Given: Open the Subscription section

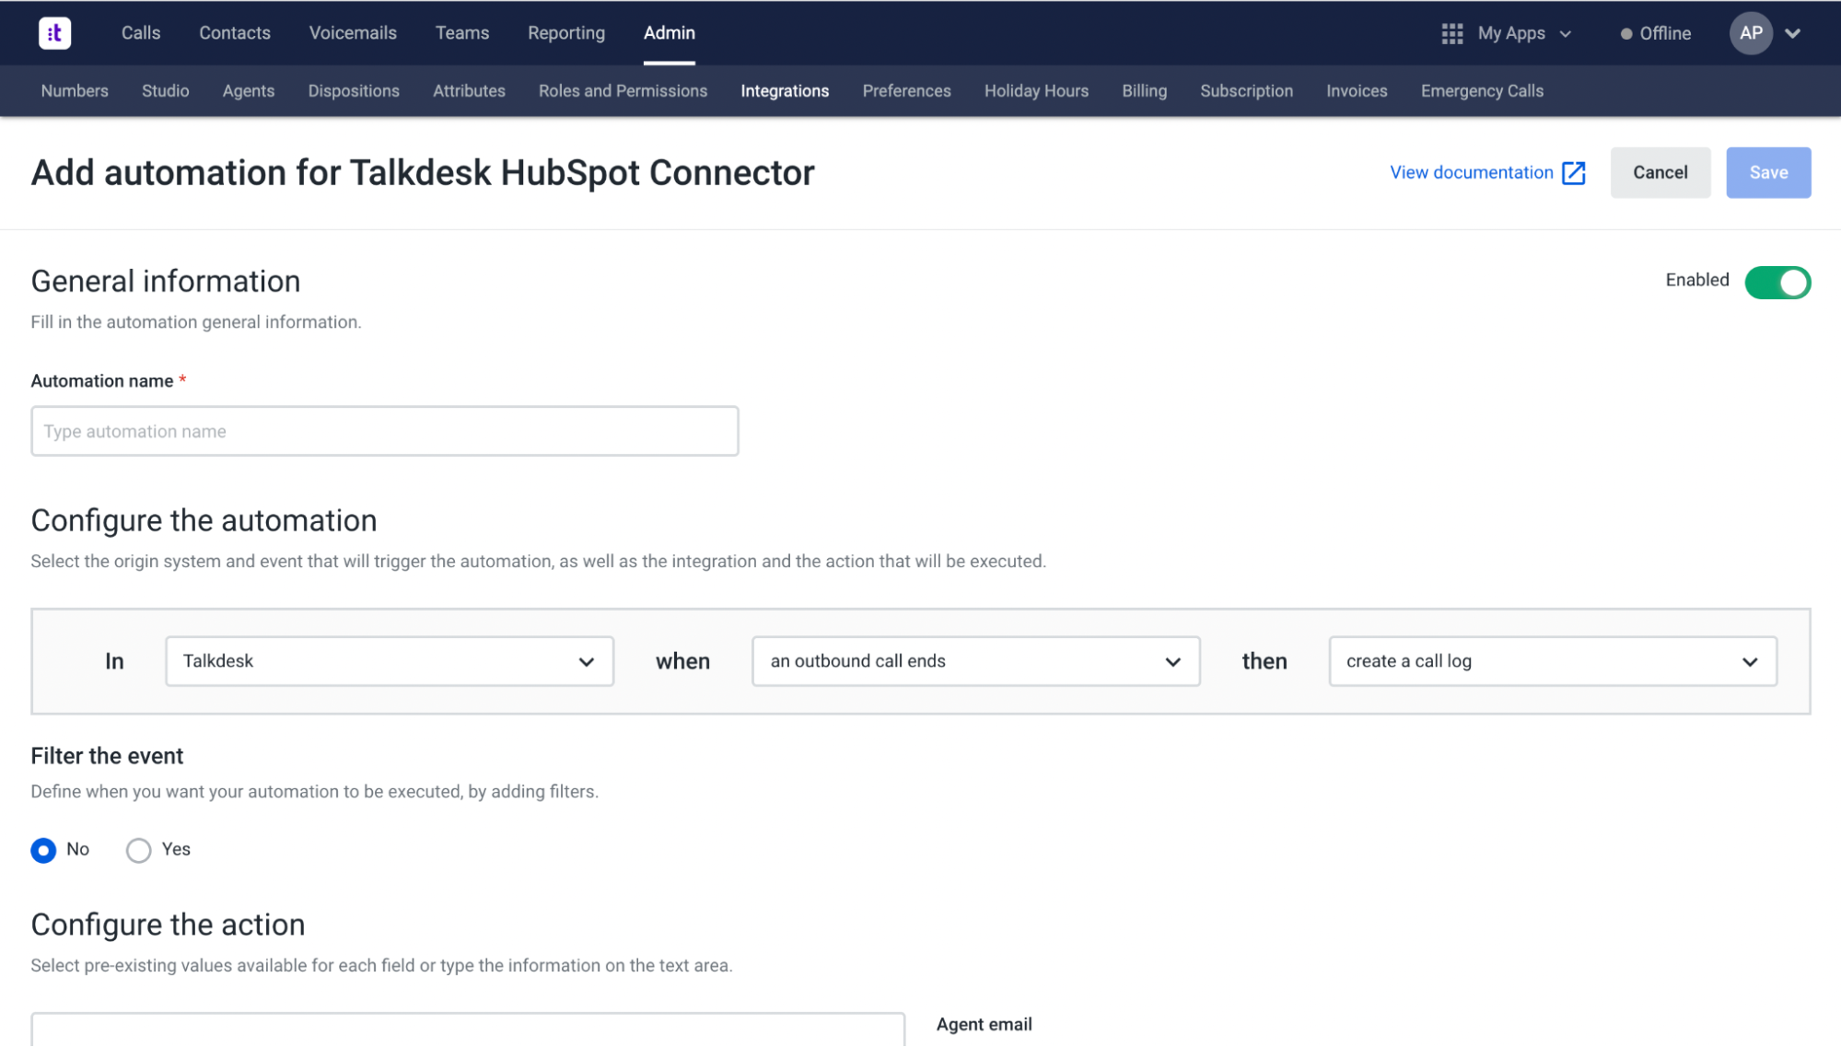Looking at the screenshot, I should (1246, 91).
